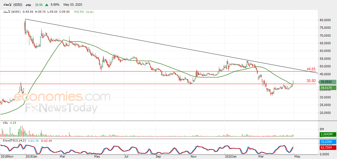This screenshot has height=159, width=337.
Task: Click the Sep date axis label
Action: coord(158,157)
